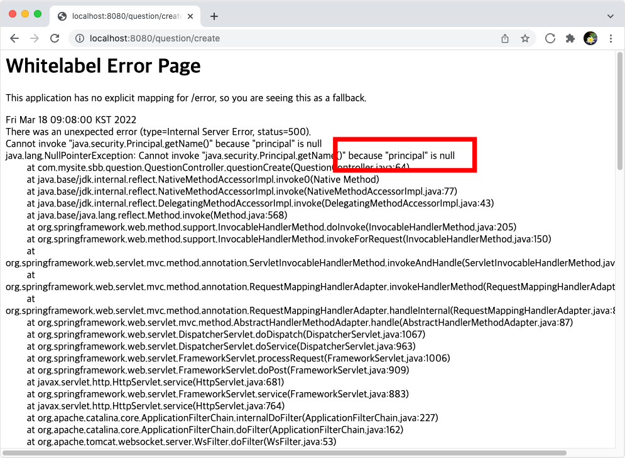Image resolution: width=625 pixels, height=458 pixels.
Task: Click the WsFilter.doFilter(WsFilter.java:53) line
Action: 182,442
